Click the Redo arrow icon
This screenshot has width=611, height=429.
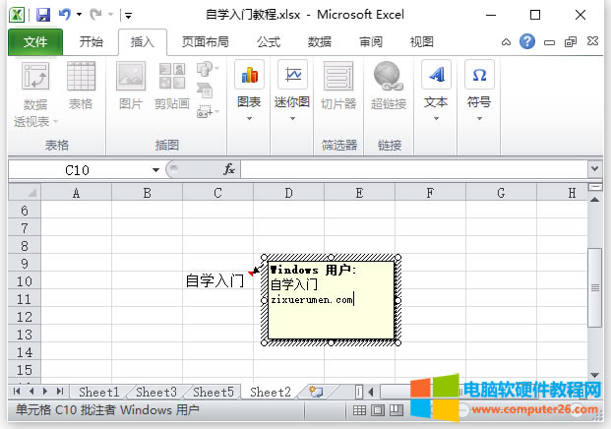[x=95, y=15]
